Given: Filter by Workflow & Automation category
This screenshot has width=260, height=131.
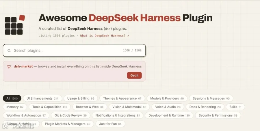Looking at the screenshot, I should coord(26,115).
